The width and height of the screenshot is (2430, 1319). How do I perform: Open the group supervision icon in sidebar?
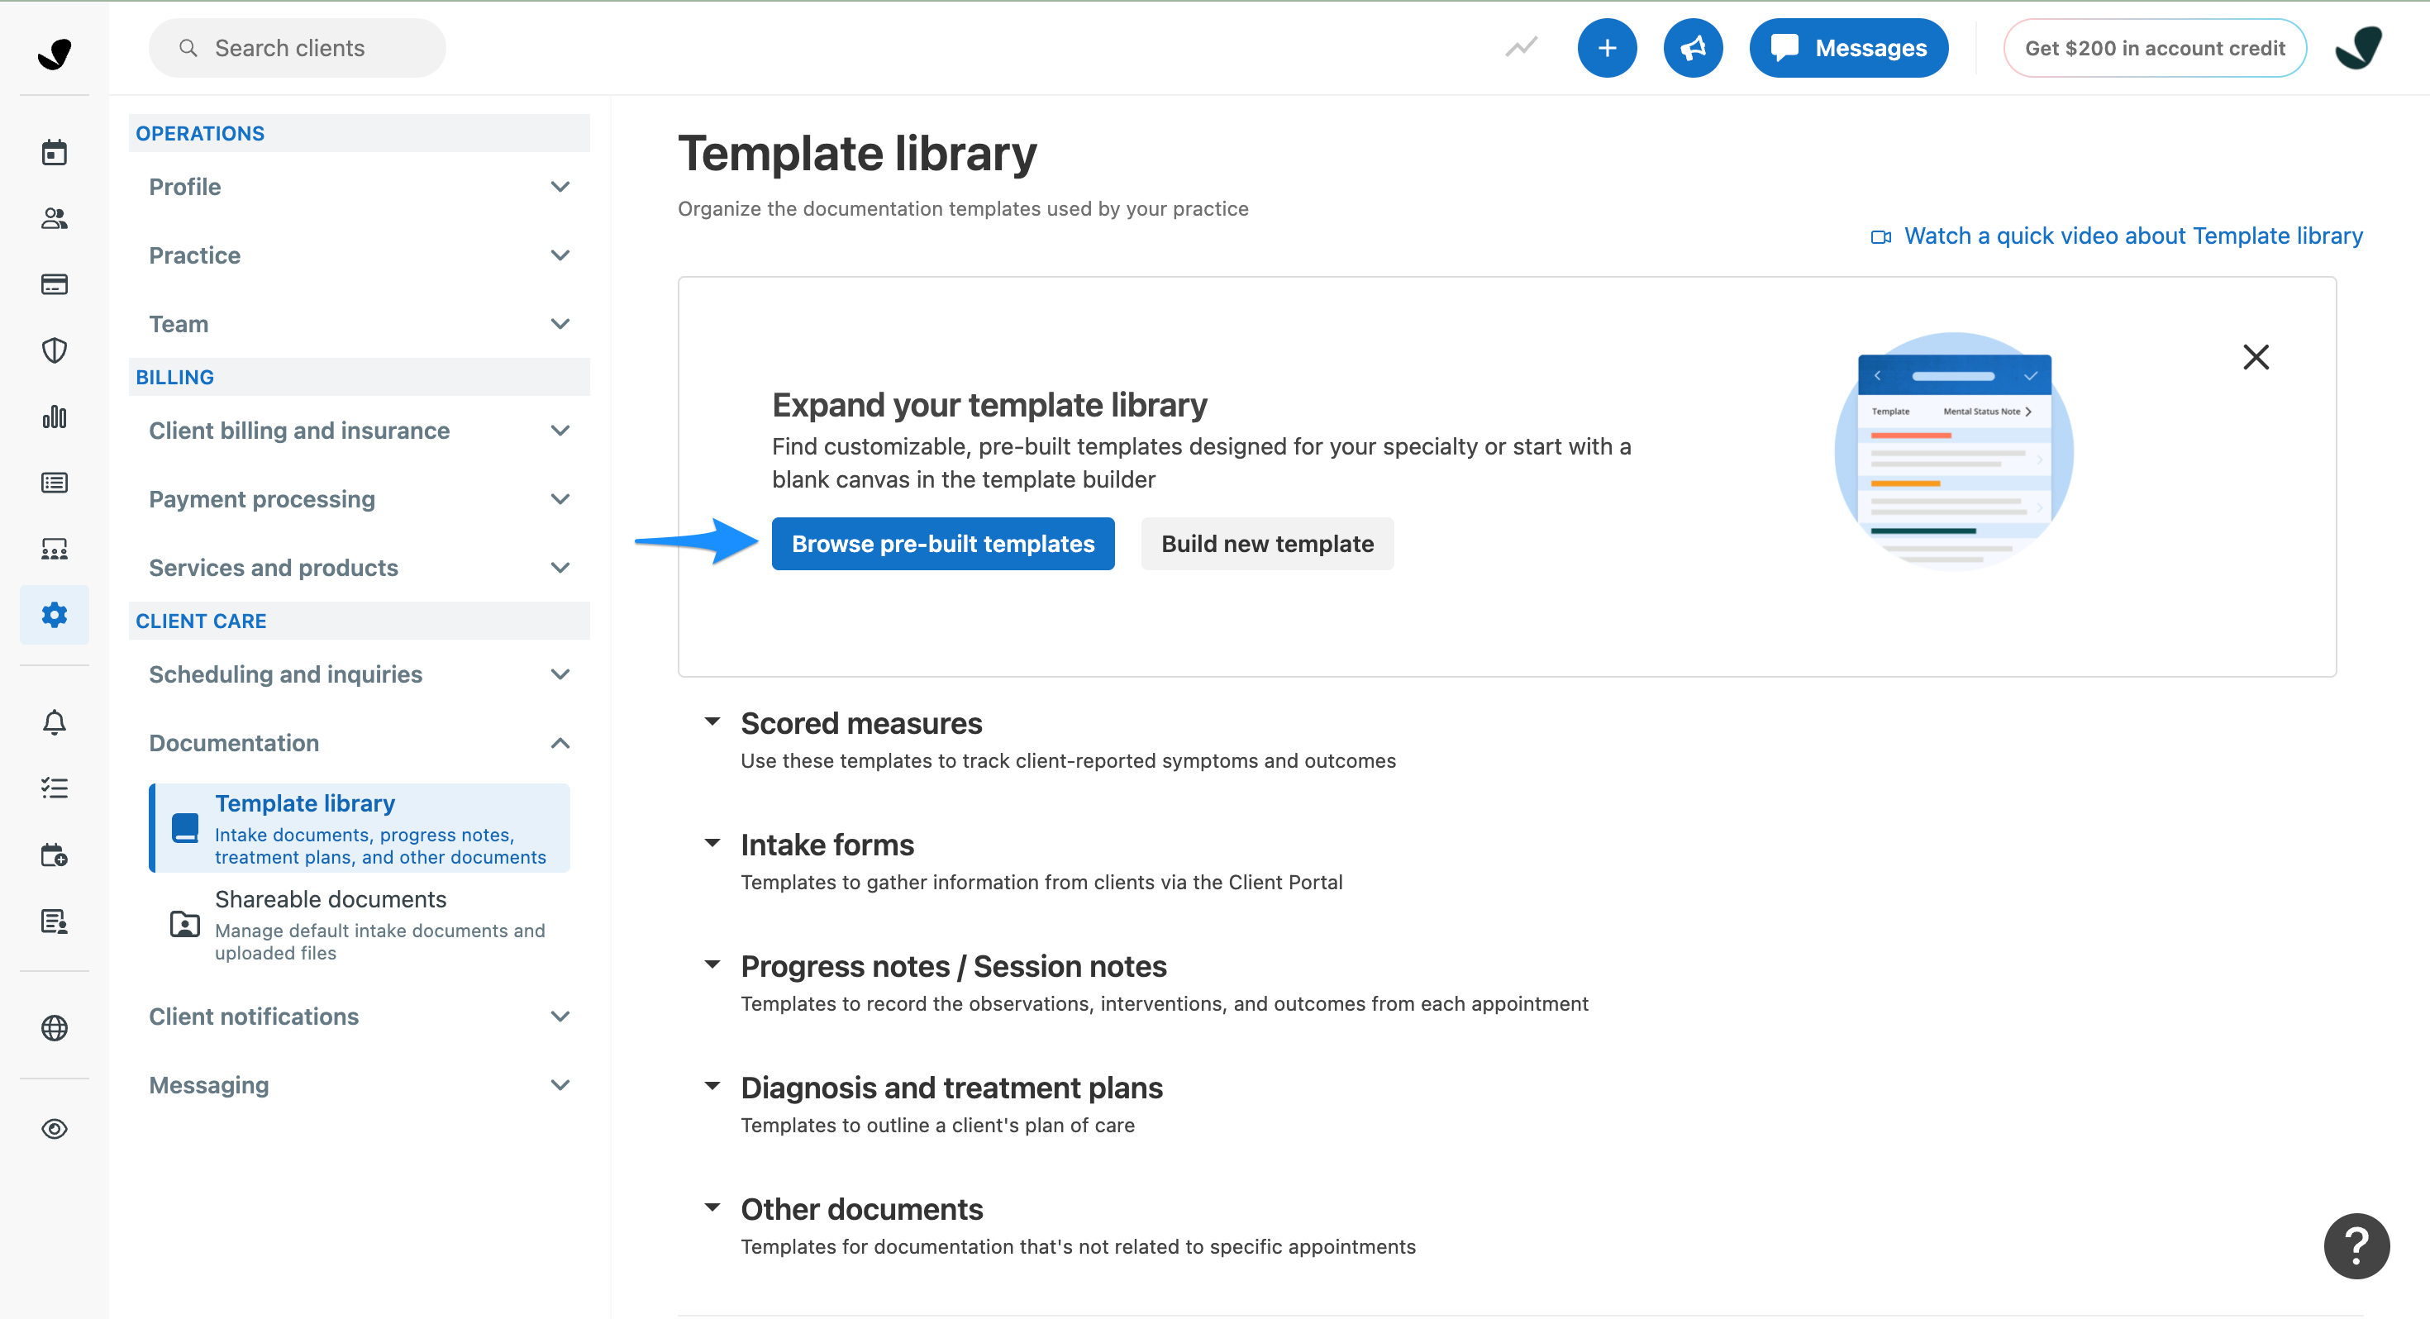(x=55, y=548)
